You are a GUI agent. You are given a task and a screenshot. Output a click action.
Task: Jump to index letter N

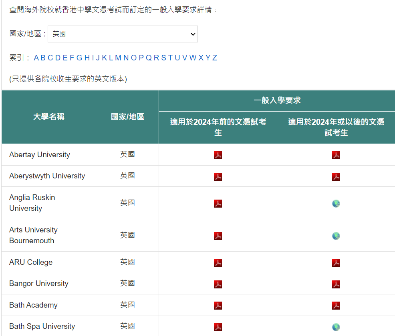tap(126, 58)
